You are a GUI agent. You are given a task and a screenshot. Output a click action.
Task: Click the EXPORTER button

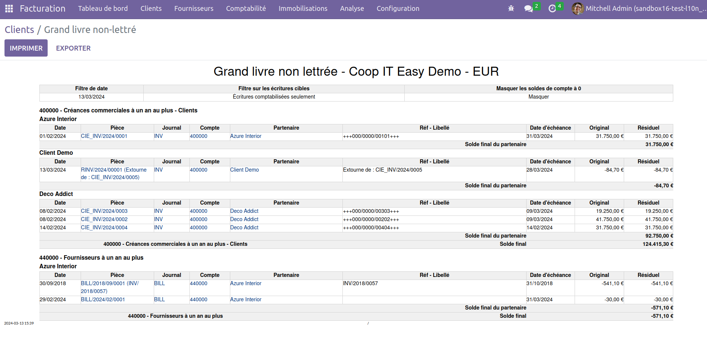(x=73, y=48)
